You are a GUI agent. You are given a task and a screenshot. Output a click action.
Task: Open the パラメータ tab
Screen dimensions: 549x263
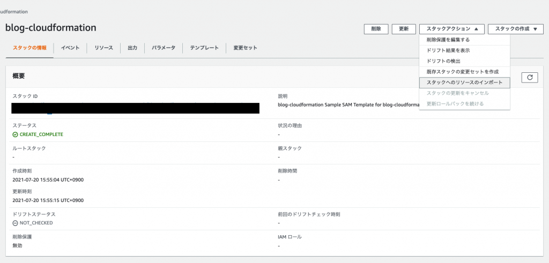164,48
